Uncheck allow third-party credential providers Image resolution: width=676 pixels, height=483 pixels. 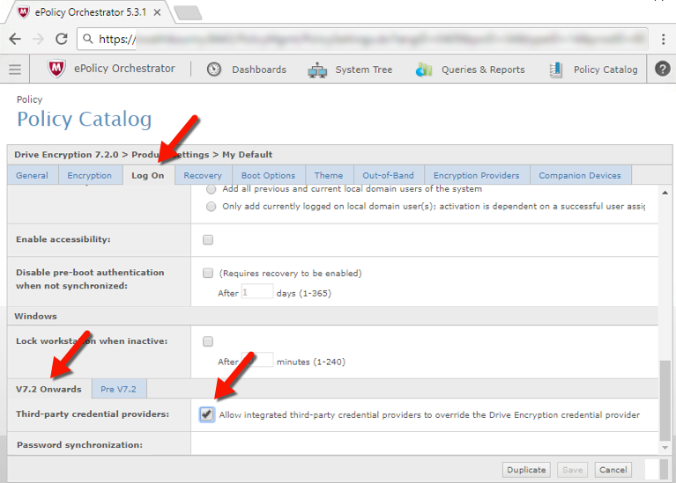click(x=207, y=414)
